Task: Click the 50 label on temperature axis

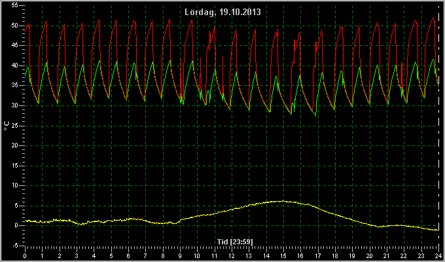Action: [15, 26]
